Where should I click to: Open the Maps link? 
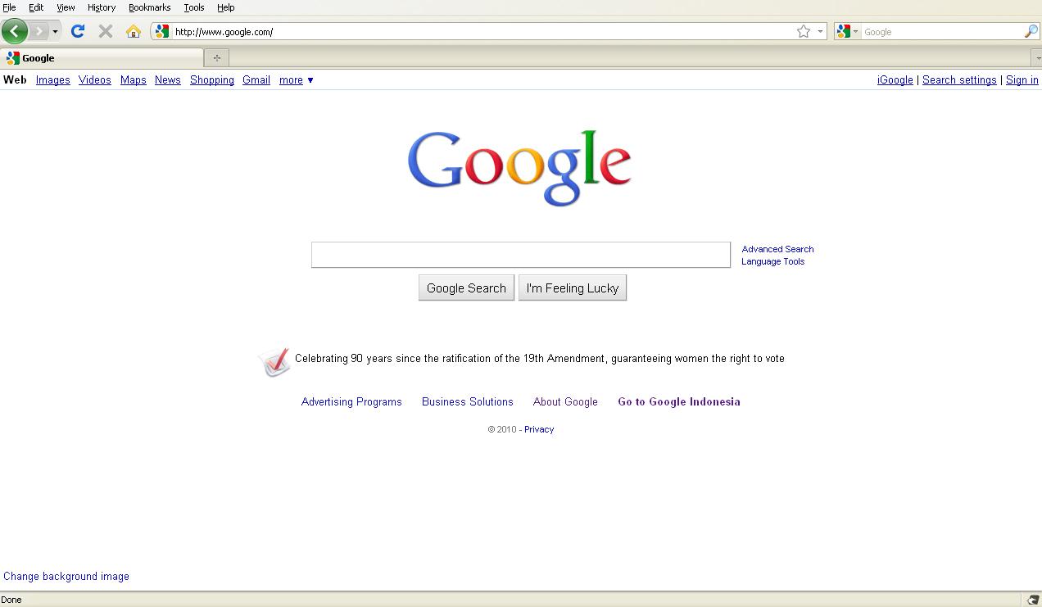point(133,80)
